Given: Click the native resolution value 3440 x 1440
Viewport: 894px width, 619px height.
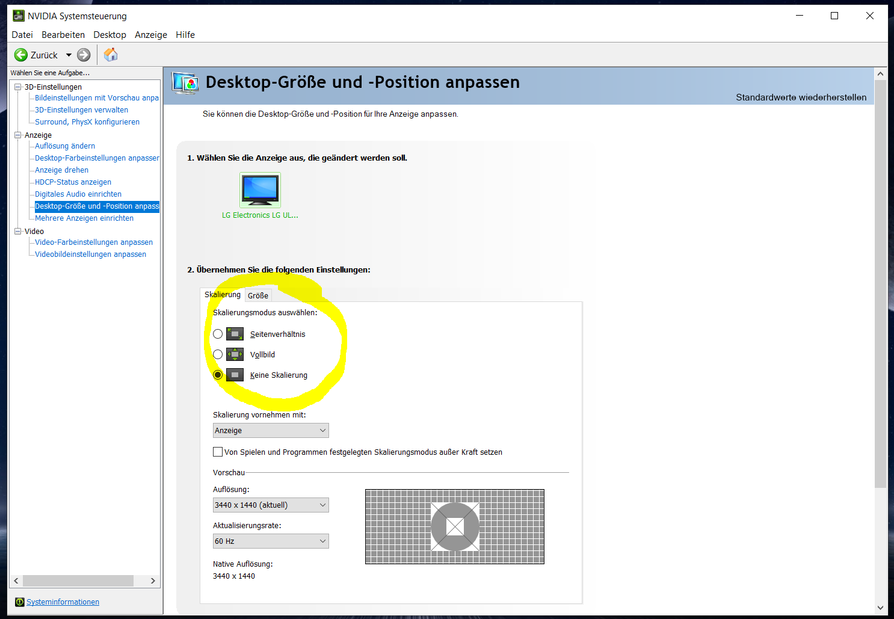Looking at the screenshot, I should pos(234,576).
